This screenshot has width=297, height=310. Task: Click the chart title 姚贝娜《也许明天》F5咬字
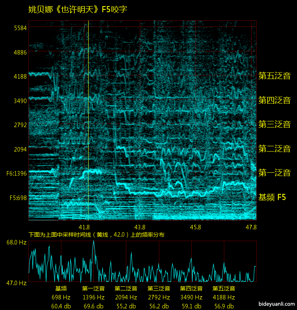coord(78,9)
